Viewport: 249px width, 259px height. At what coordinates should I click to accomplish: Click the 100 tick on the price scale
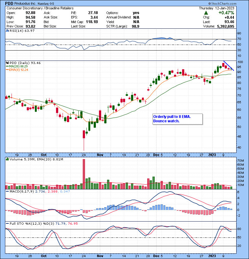tap(240, 62)
